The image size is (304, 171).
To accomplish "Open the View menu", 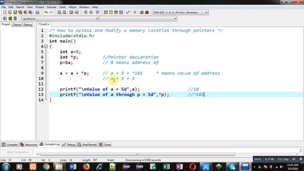I will (x=30, y=7).
